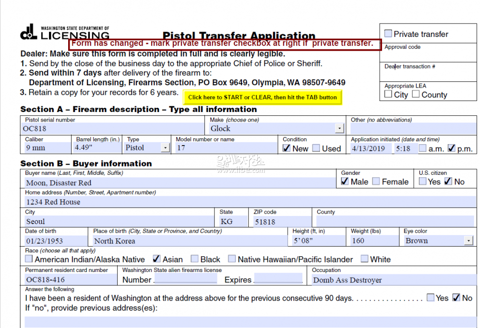The image size is (480, 328).
Task: Check Yes for Washington resident 90 days
Action: [x=431, y=298]
